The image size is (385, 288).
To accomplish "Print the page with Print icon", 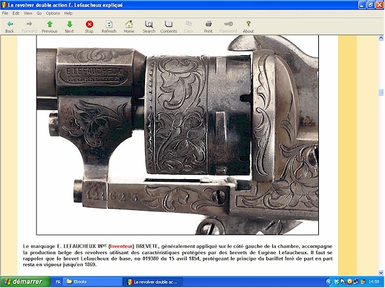I will (x=209, y=24).
